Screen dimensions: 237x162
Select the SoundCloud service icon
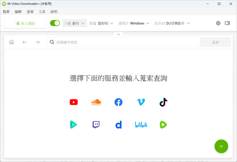click(96, 102)
